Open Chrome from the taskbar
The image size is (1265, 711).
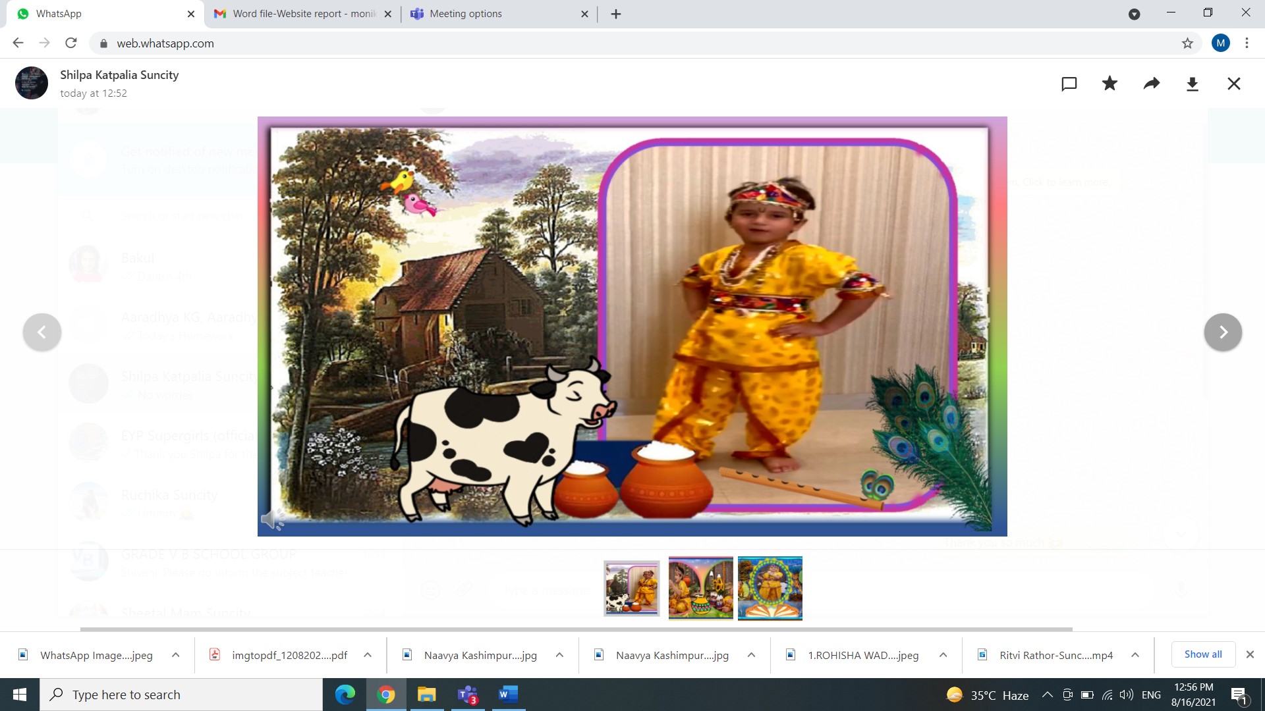(386, 695)
